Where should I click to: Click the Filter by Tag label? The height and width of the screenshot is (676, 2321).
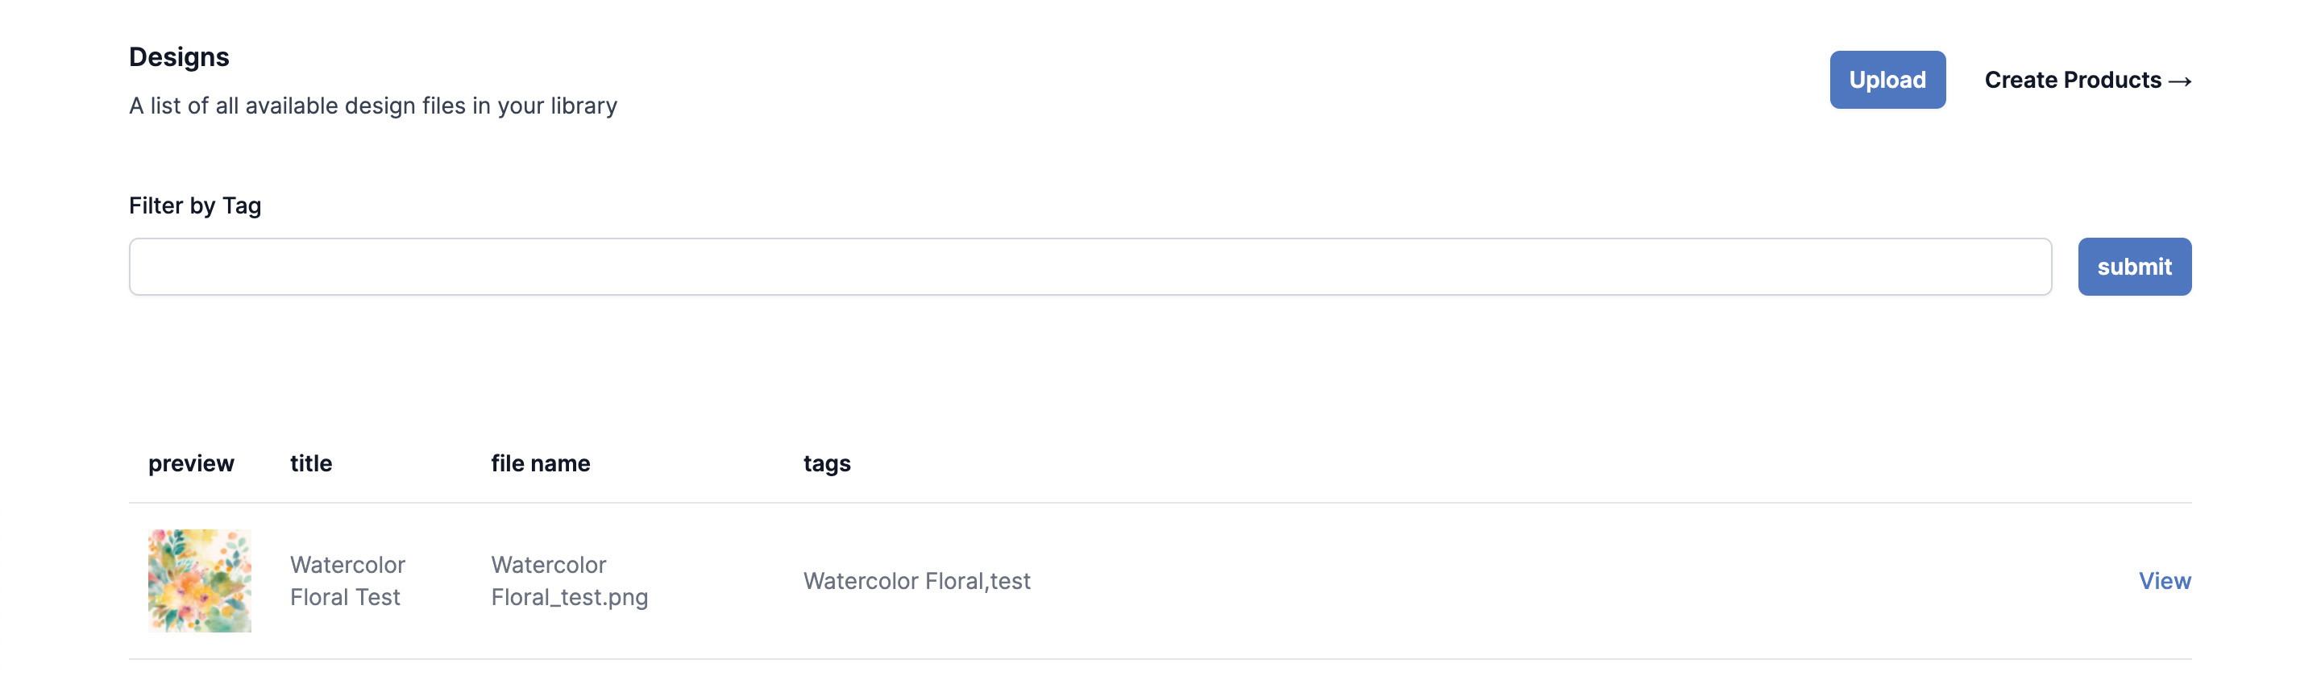point(194,205)
